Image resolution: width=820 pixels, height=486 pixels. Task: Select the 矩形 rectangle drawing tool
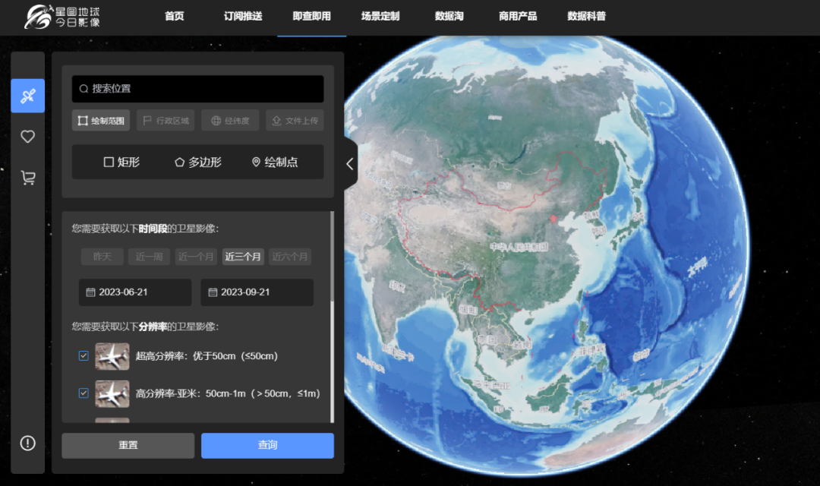tap(121, 162)
